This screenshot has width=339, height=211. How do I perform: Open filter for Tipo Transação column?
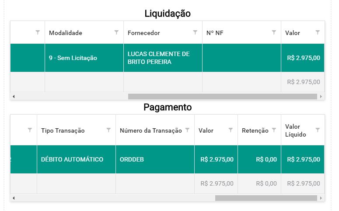click(108, 130)
